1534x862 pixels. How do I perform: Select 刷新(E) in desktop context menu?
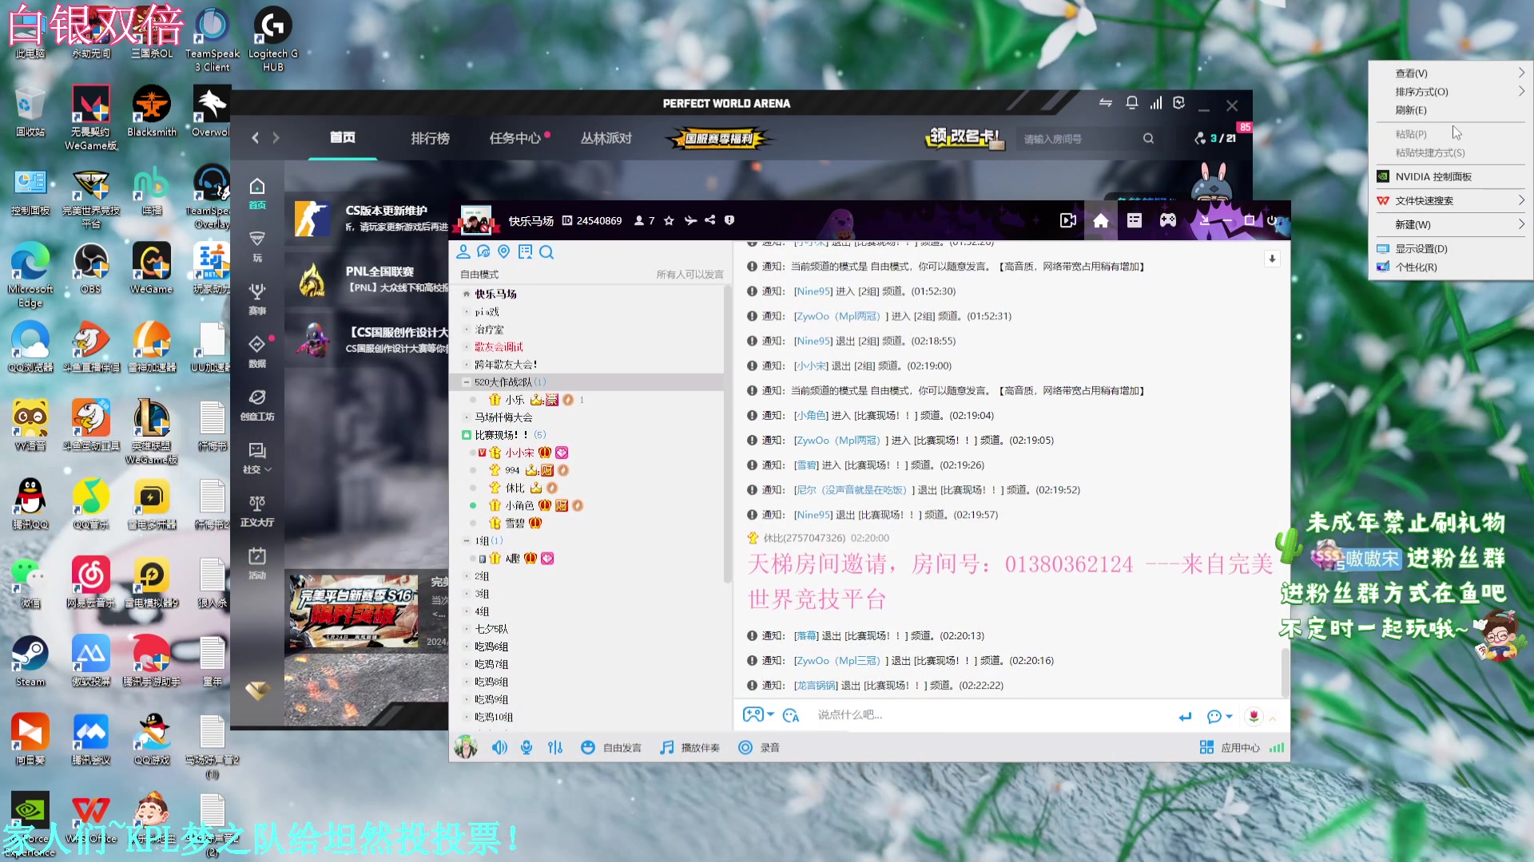click(x=1410, y=110)
